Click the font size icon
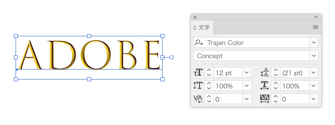Image resolution: width=335 pixels, height=125 pixels. (x=198, y=73)
